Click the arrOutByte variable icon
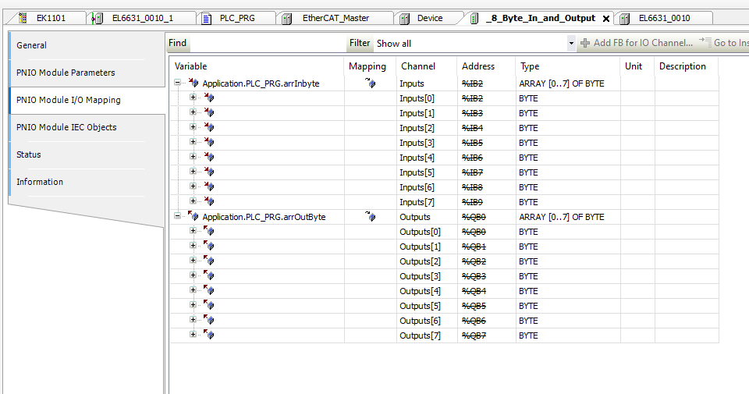The width and height of the screenshot is (749, 394). coord(193,217)
